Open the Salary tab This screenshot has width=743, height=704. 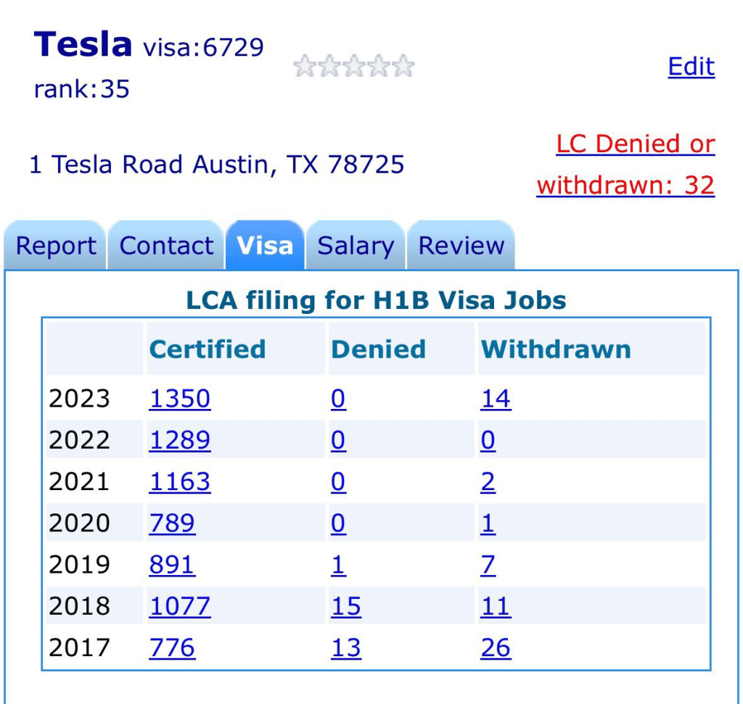click(356, 246)
